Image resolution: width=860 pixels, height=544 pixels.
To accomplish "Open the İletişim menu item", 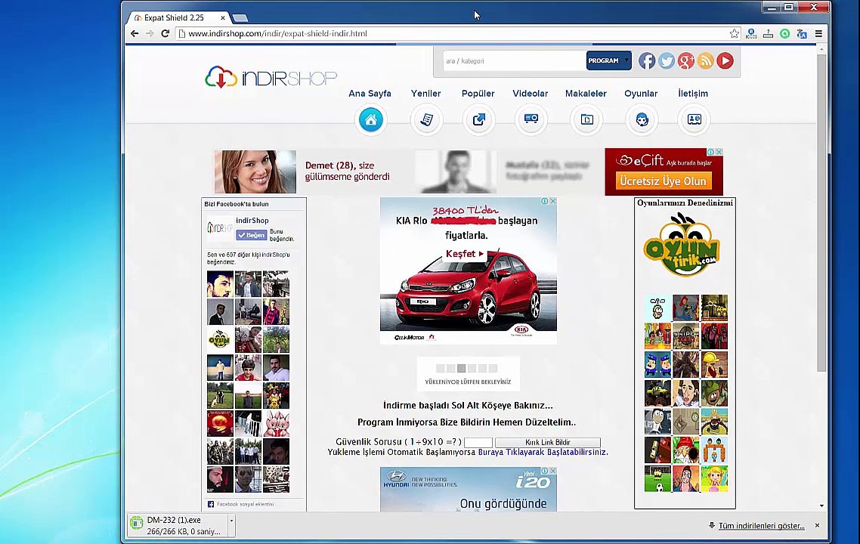I will point(693,93).
